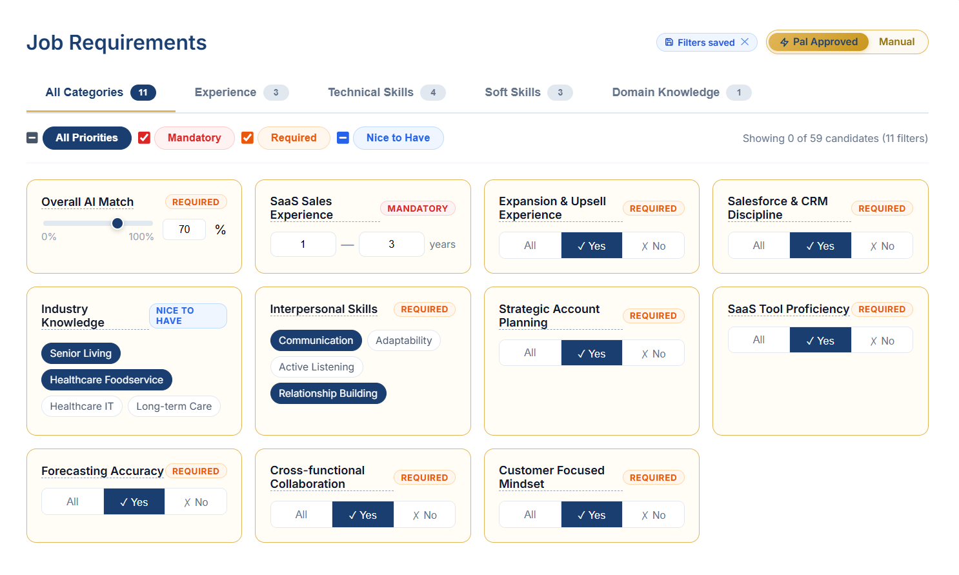This screenshot has height=575, width=959.
Task: Select No for Forecasting Accuracy
Action: tap(196, 501)
